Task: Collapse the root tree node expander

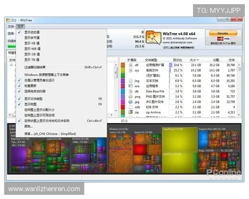Action: tap(11, 65)
